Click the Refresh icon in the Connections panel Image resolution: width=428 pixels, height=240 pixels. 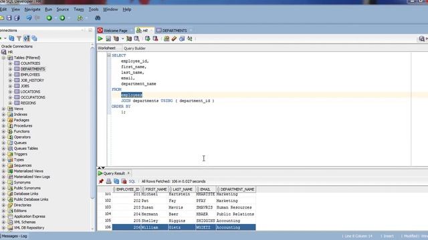[11, 39]
